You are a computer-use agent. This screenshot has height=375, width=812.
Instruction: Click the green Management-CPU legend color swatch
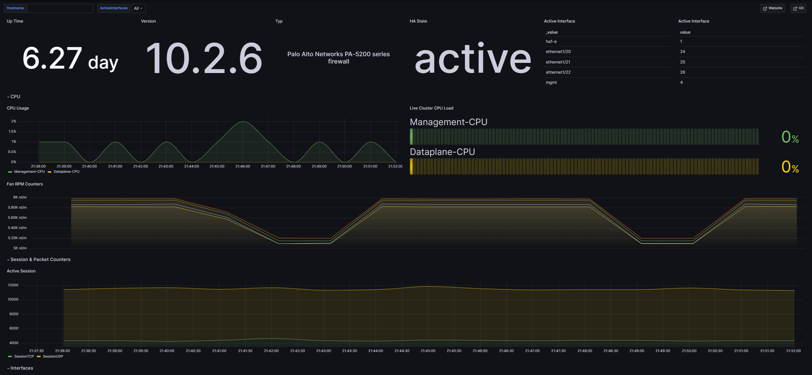tap(10, 172)
